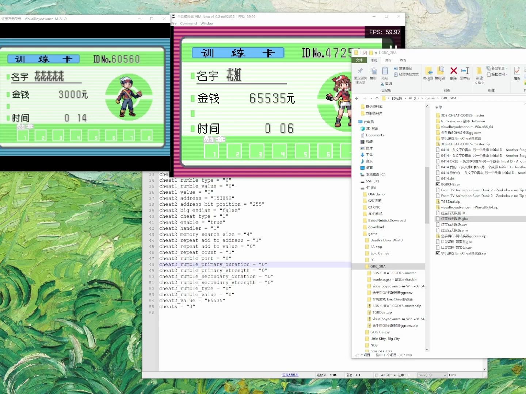Click Copy Path (复制路径) in ribbon
The width and height of the screenshot is (526, 394).
click(x=403, y=68)
